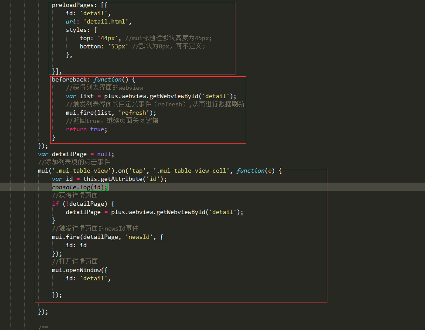Image resolution: width=425 pixels, height=330 pixels.
Task: Click the comment '获得详情页面'
Action: (75, 195)
